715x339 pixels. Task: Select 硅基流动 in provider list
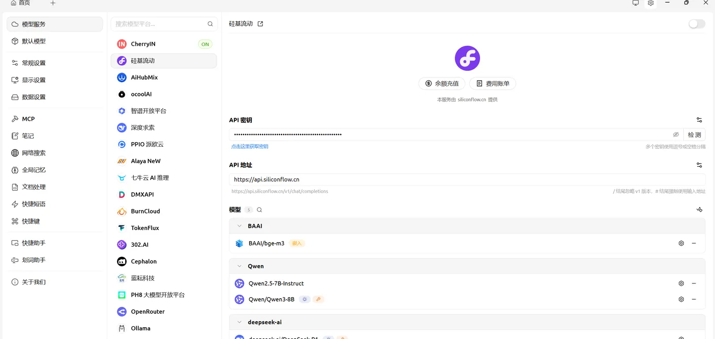(x=163, y=61)
